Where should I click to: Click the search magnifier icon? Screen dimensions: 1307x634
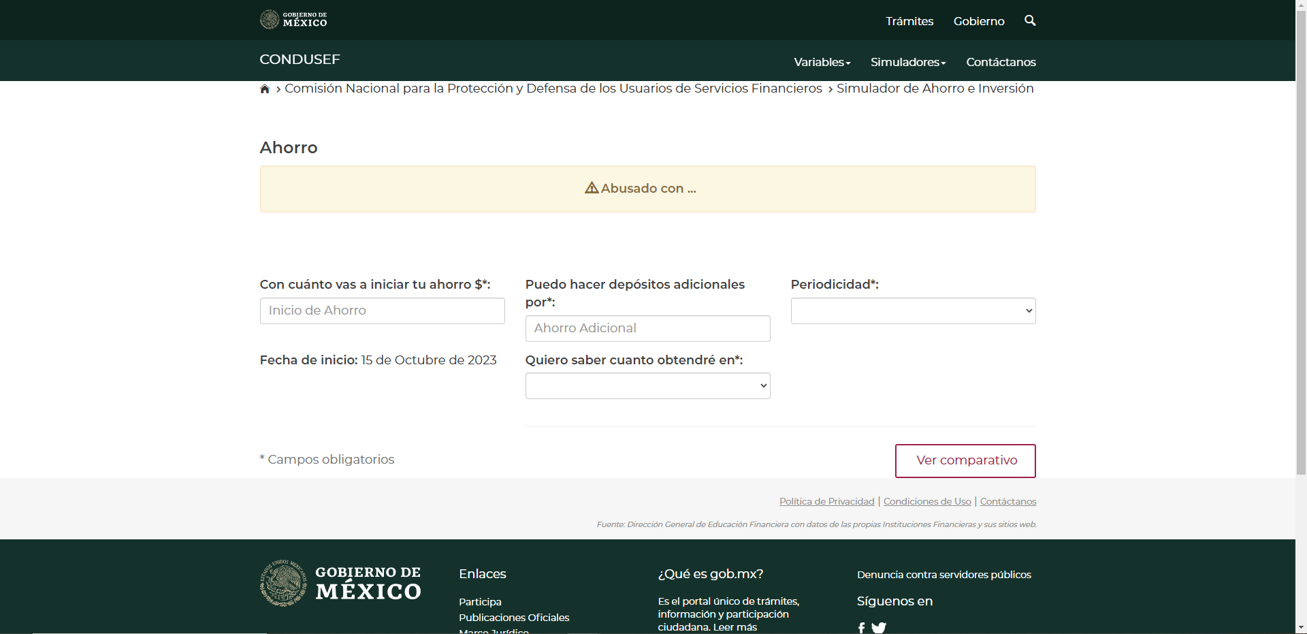1030,20
